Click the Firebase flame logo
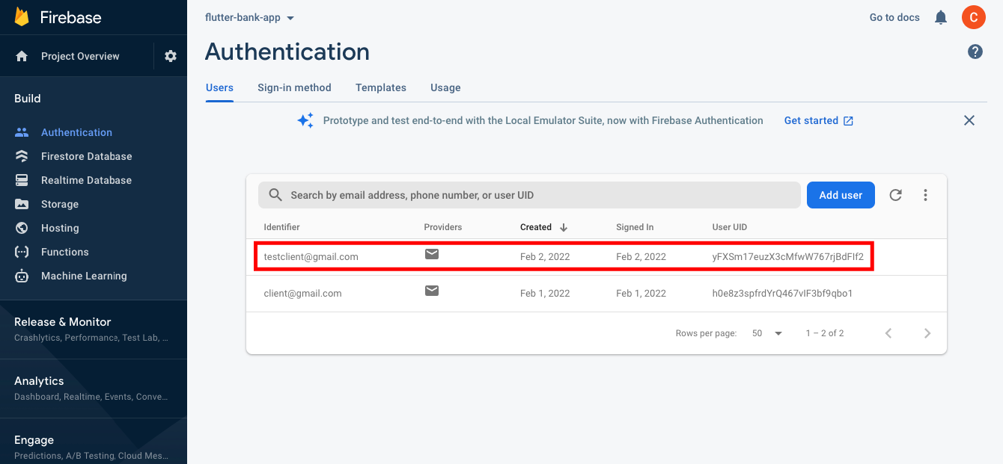This screenshot has width=1003, height=464. [22, 16]
